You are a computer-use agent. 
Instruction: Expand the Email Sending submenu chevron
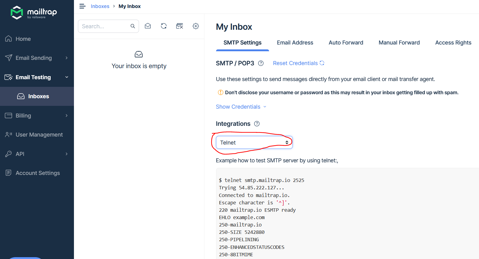(x=67, y=58)
